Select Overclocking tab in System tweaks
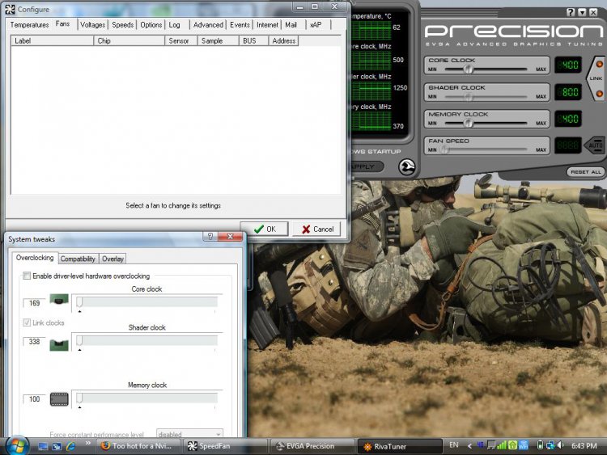 point(35,258)
